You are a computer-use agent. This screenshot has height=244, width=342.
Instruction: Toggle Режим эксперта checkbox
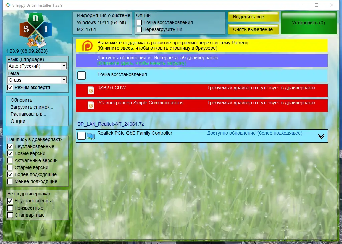[x=10, y=87]
